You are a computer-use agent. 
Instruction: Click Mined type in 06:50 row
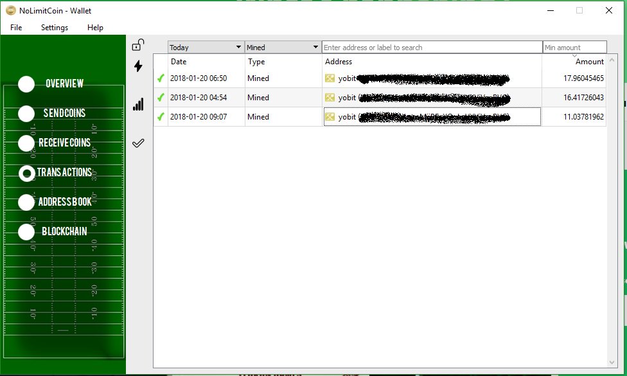pyautogui.click(x=258, y=78)
